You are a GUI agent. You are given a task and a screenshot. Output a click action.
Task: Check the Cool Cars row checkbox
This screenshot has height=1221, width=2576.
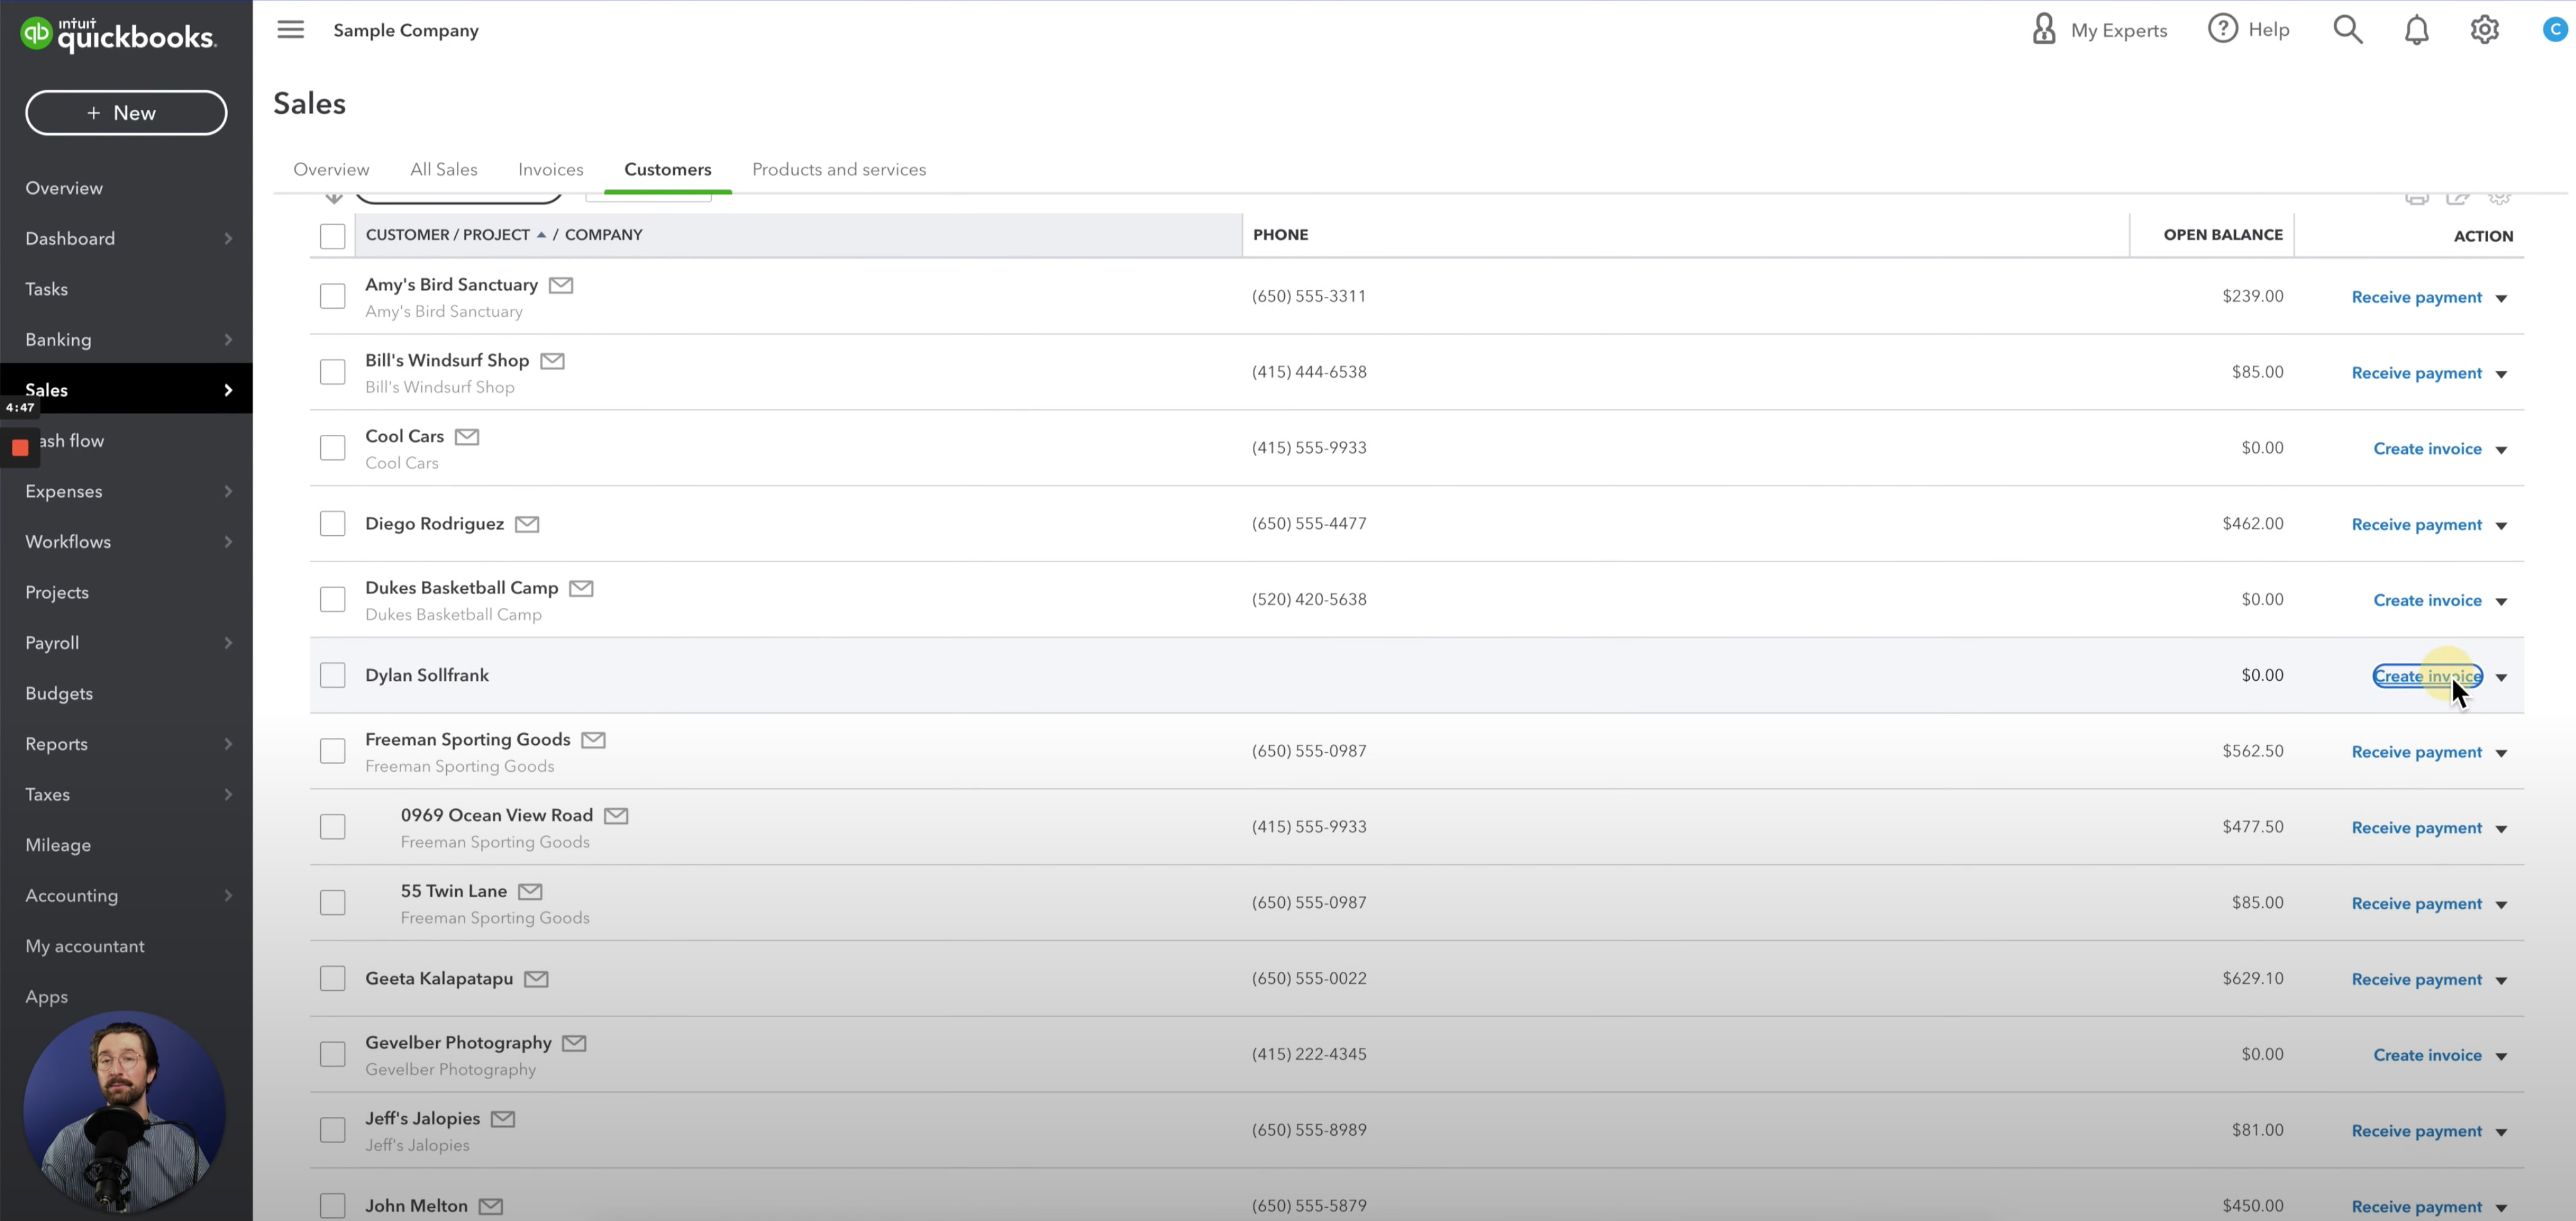click(x=332, y=448)
